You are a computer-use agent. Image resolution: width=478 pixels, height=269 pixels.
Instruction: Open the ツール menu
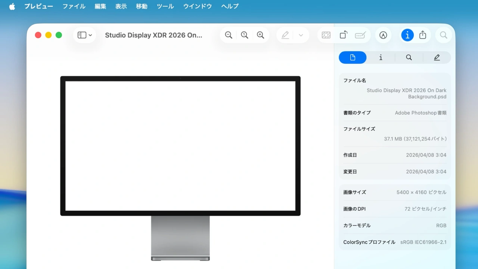pyautogui.click(x=165, y=6)
